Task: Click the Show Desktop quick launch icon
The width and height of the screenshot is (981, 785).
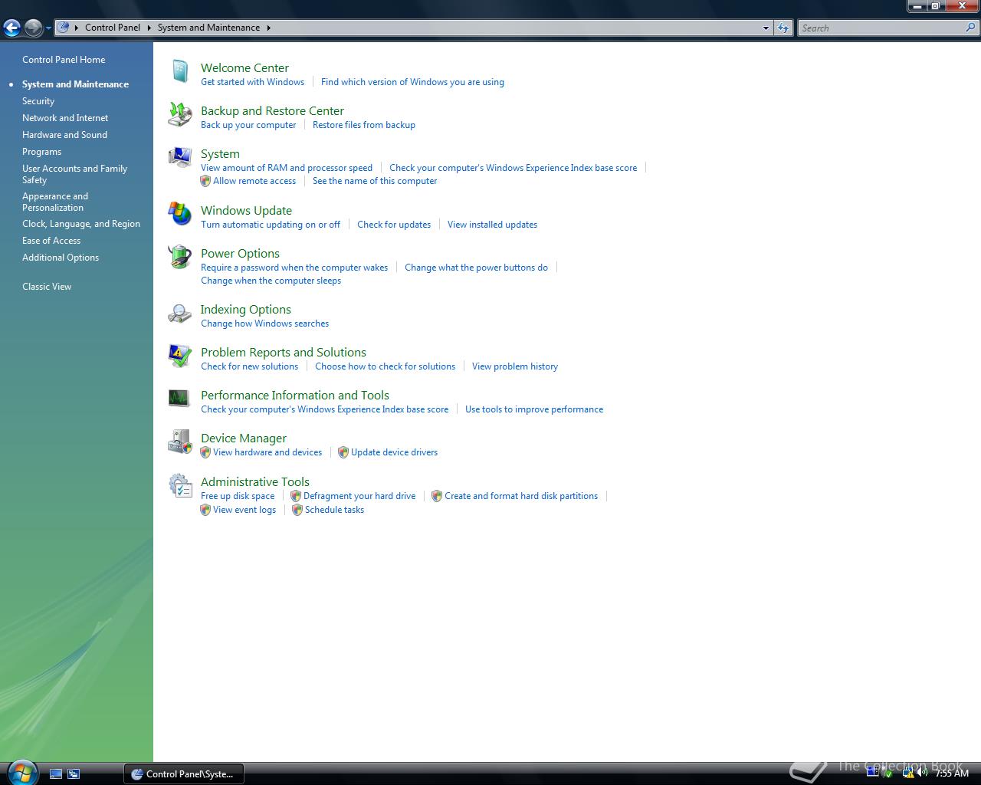Action: (56, 774)
